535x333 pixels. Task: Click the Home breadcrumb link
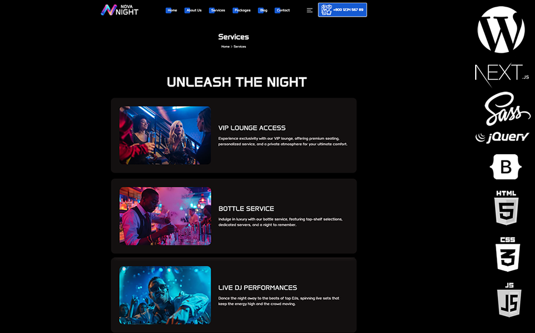coord(225,47)
